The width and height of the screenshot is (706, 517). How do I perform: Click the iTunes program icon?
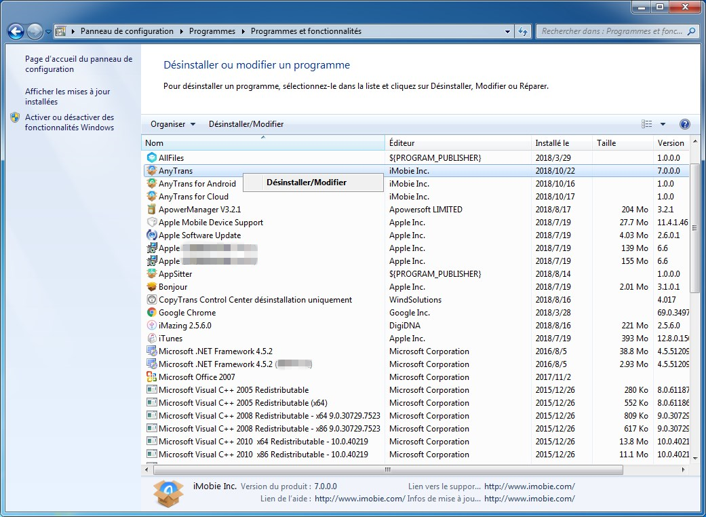click(152, 338)
